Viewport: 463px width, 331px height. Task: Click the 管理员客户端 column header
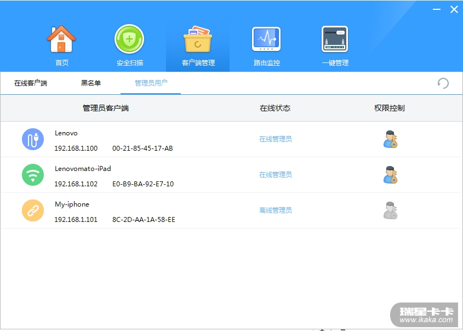click(x=106, y=108)
